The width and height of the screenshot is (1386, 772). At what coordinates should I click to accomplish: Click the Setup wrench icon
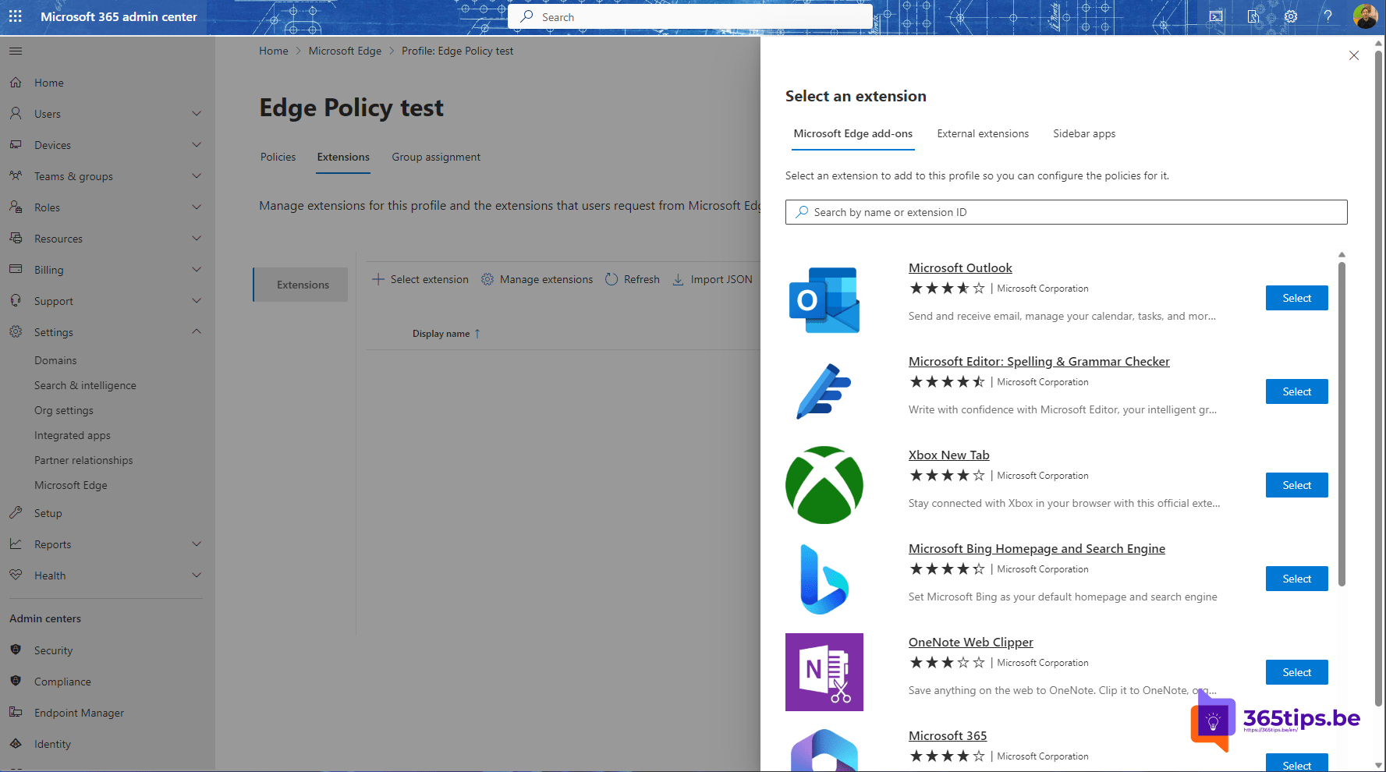tap(16, 512)
